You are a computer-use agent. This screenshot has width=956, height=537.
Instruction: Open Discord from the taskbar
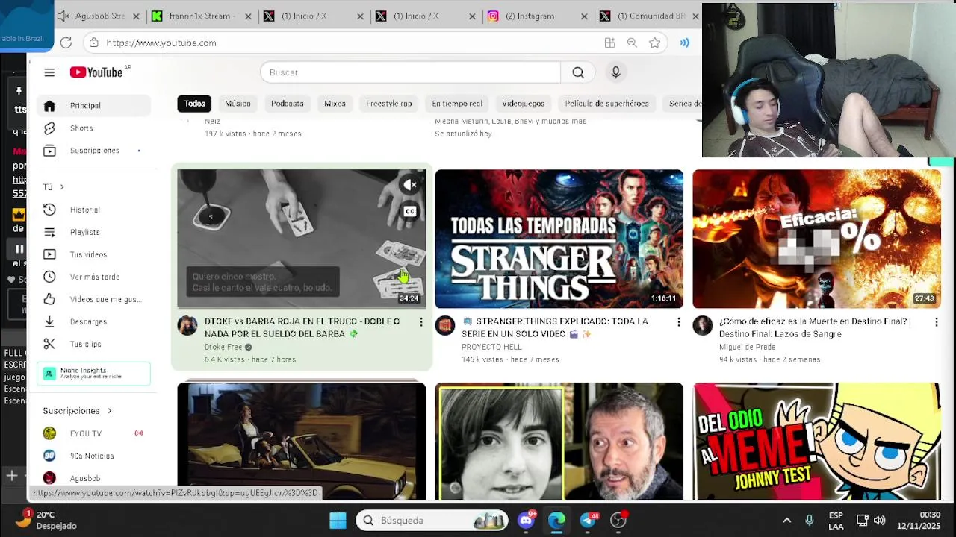[x=527, y=520]
